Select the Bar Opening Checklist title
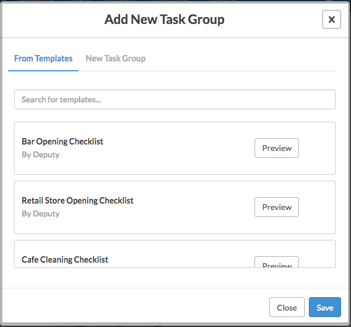 click(x=62, y=142)
